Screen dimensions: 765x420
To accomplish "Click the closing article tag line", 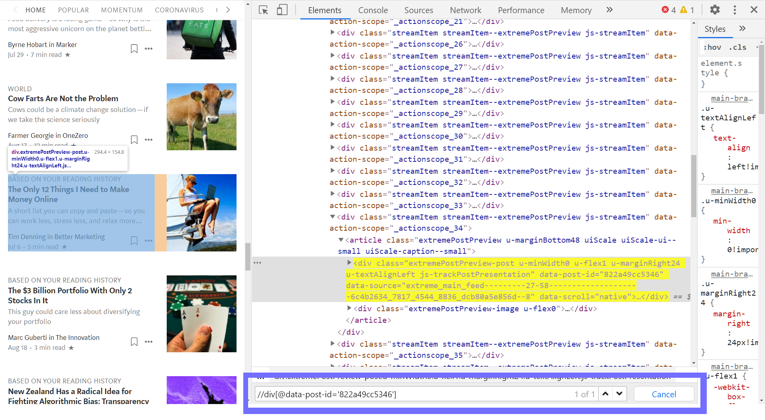I will coord(368,320).
